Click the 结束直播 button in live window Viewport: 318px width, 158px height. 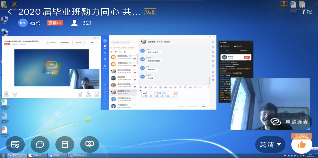(x=79, y=43)
